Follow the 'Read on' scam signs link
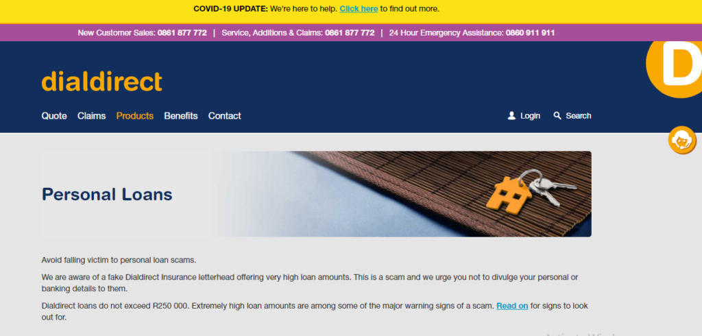This screenshot has width=702, height=336. pyautogui.click(x=512, y=306)
